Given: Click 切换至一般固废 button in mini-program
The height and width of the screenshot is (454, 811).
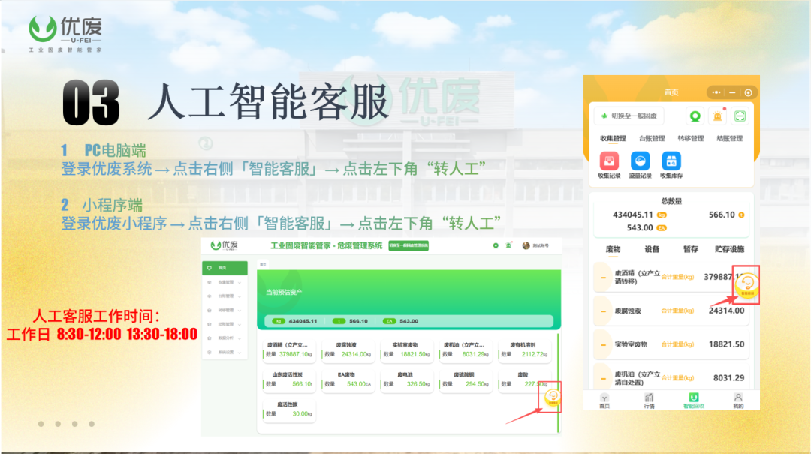Looking at the screenshot, I should coord(629,116).
